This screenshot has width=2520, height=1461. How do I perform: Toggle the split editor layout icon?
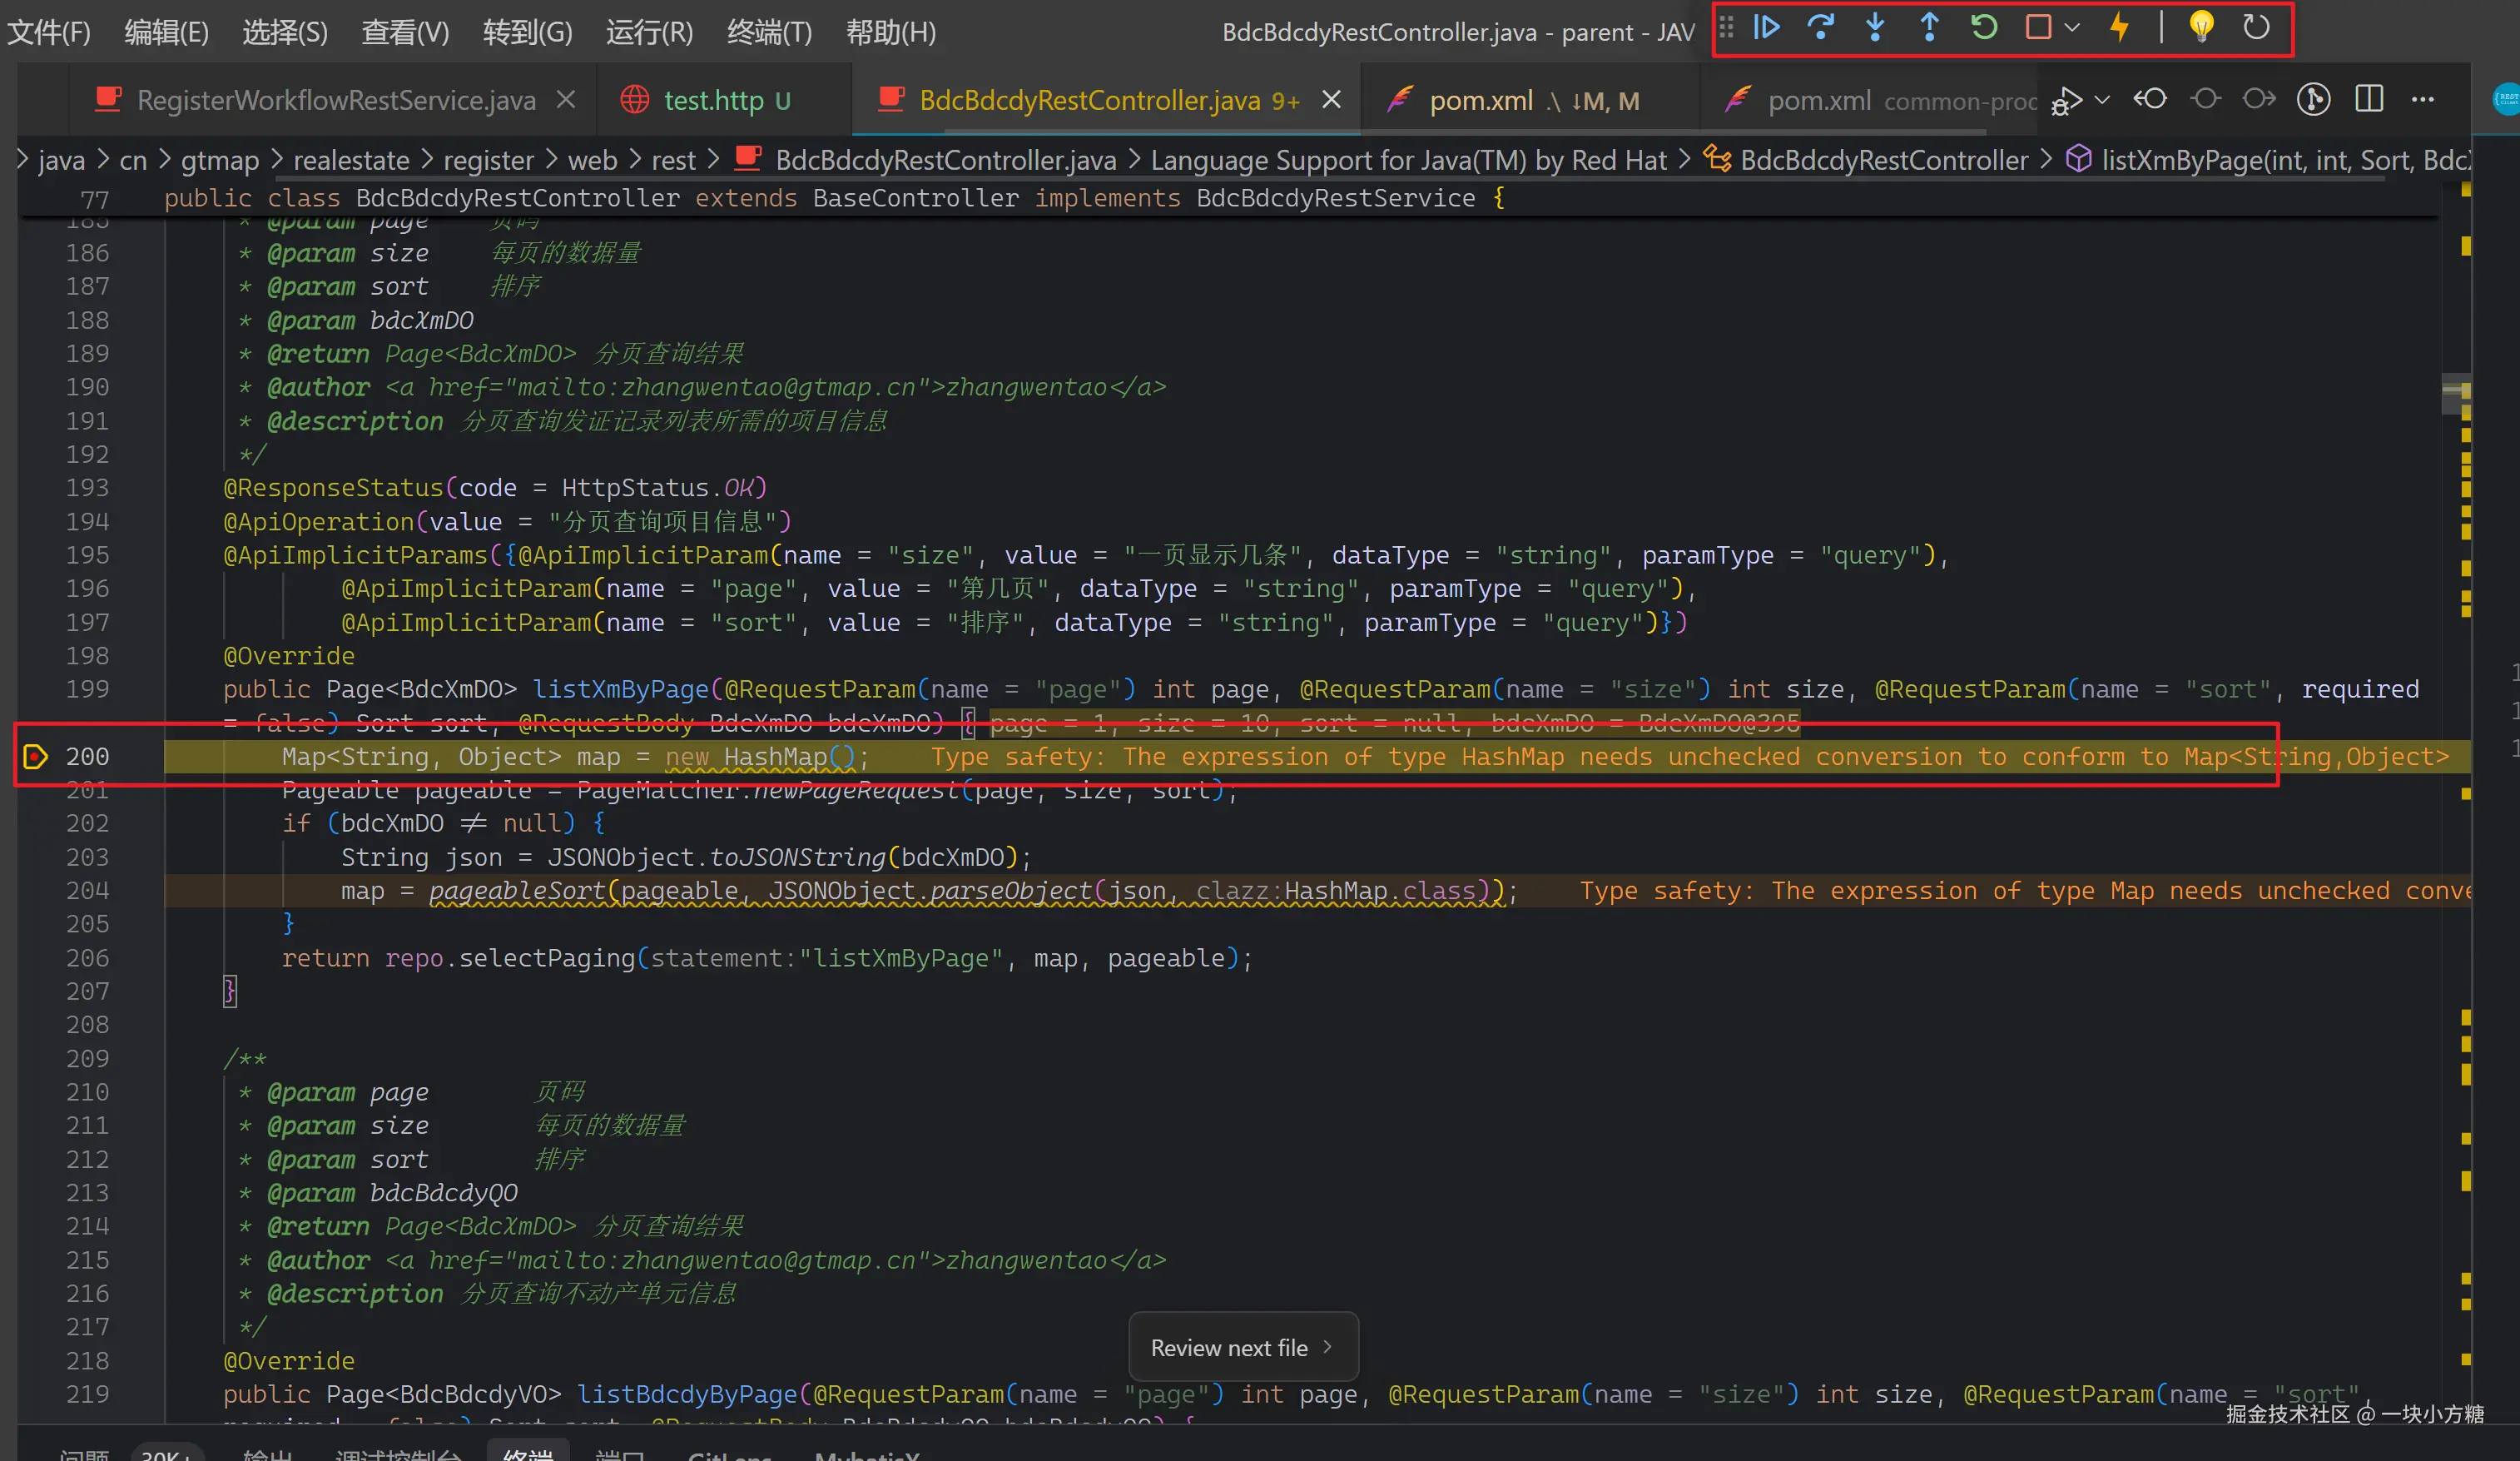coord(2368,99)
